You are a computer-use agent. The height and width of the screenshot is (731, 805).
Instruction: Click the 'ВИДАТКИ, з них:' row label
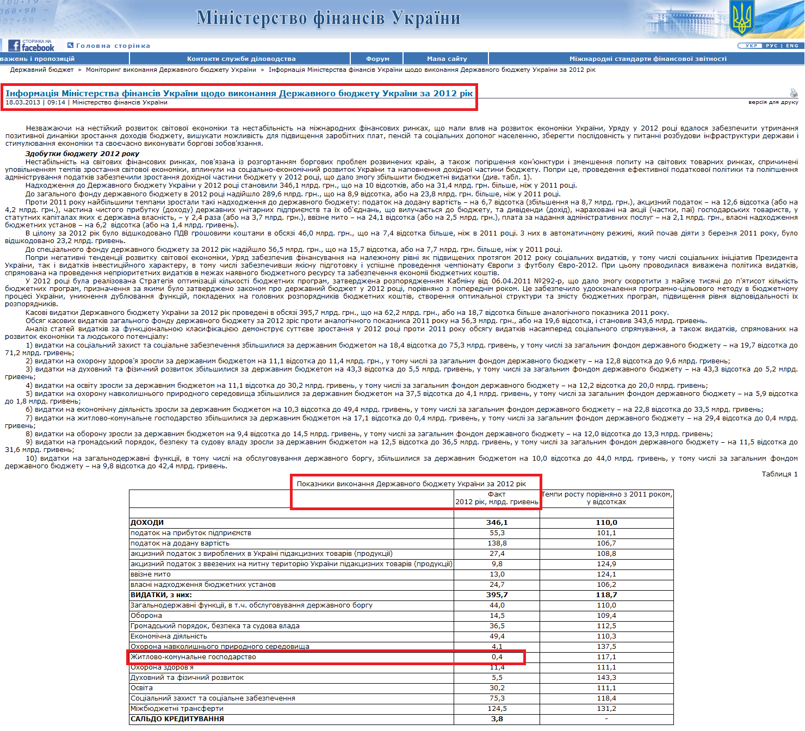pos(161,595)
